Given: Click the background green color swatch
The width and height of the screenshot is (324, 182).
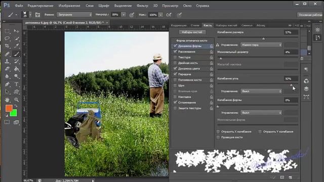Looking at the screenshot, I should [x=14, y=113].
